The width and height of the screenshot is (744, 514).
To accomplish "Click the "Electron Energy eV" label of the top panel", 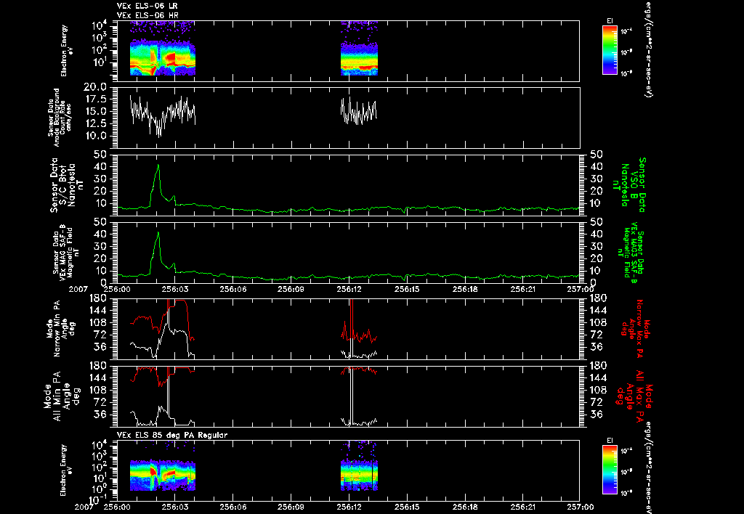I will (65, 51).
